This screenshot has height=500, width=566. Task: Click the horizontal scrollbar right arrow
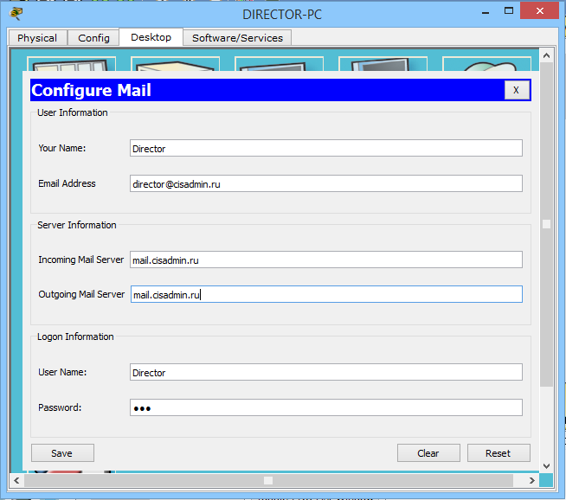pyautogui.click(x=531, y=480)
